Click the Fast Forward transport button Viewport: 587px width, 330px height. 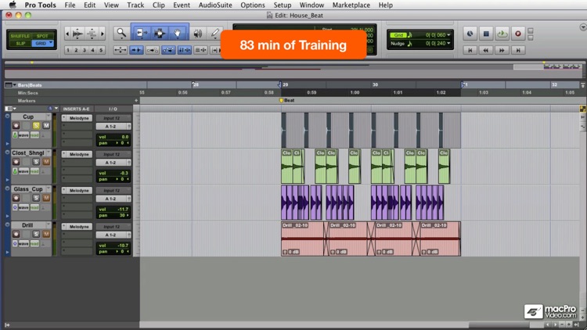tap(502, 50)
